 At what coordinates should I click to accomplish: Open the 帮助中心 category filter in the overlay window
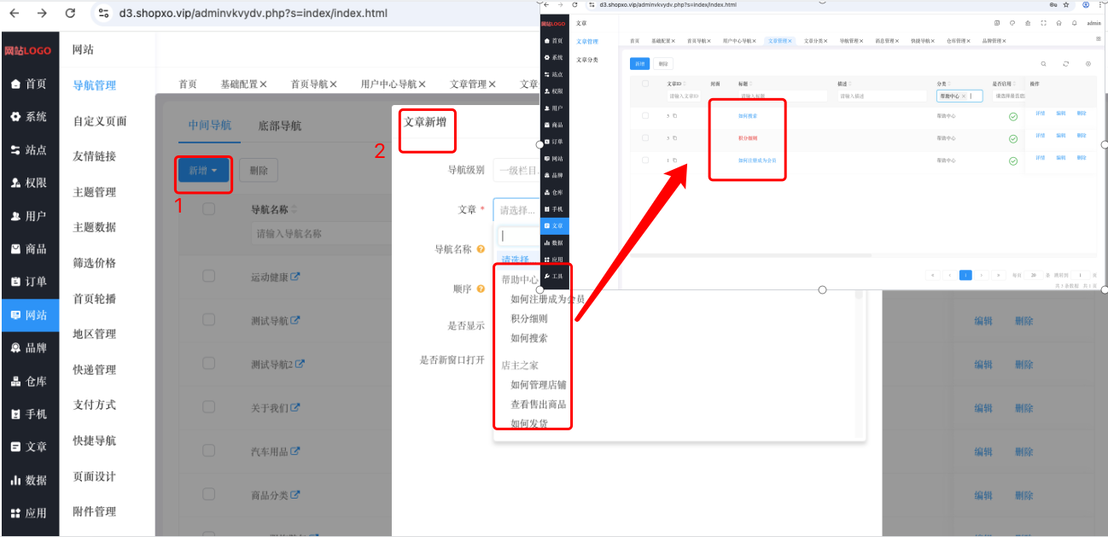961,96
